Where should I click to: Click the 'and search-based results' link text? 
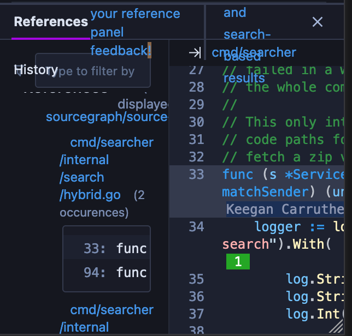click(247, 45)
